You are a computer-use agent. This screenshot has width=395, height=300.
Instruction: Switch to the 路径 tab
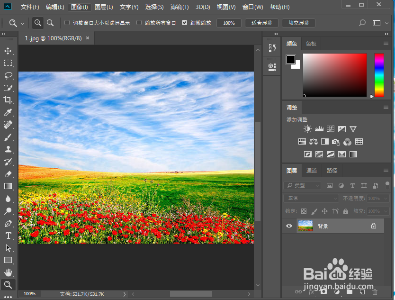click(332, 171)
